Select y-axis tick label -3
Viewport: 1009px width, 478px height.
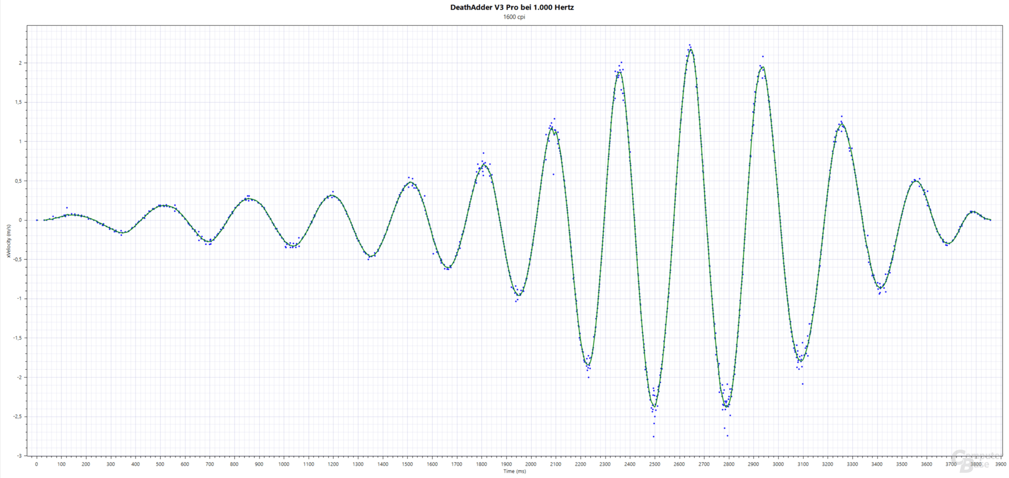point(19,456)
